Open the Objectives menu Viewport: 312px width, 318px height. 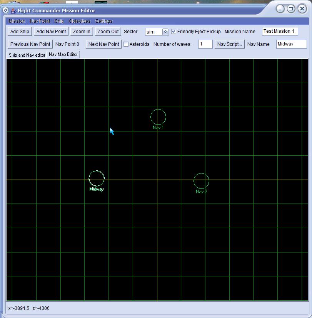[x=80, y=21]
